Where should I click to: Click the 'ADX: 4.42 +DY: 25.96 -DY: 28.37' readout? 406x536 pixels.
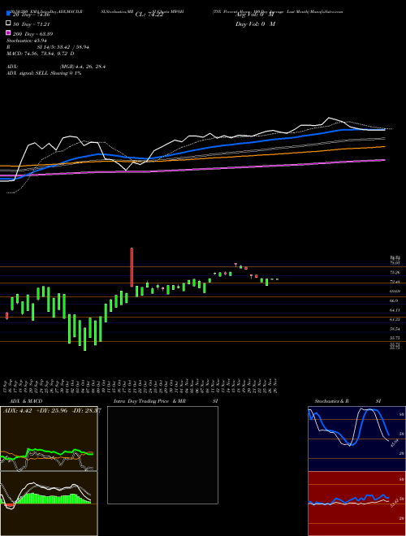[x=52, y=410]
